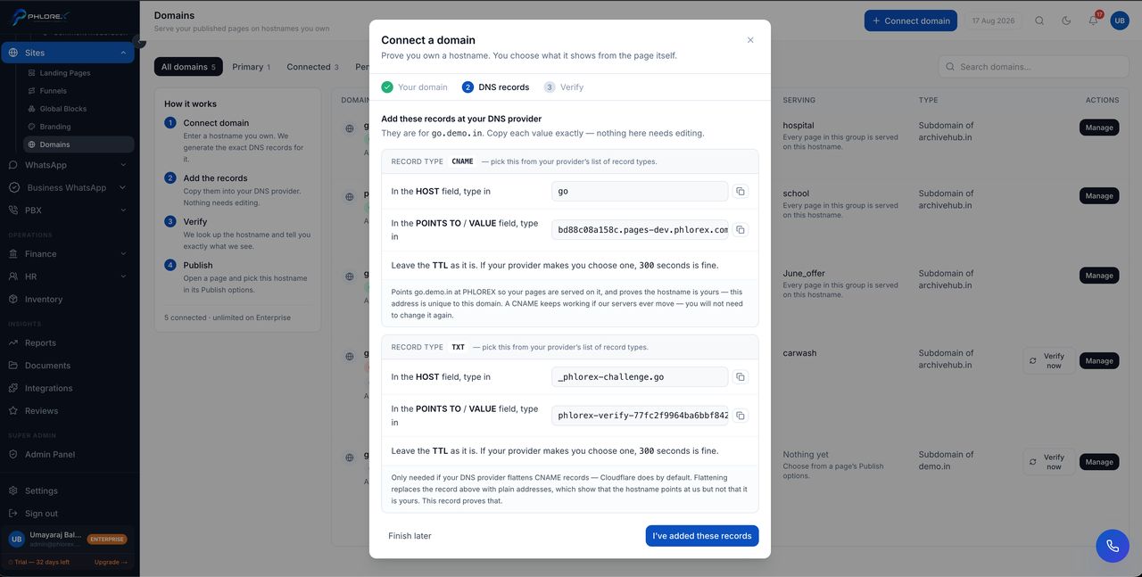Copy the _phlorex-challenge.go host value
The width and height of the screenshot is (1142, 577).
741,377
